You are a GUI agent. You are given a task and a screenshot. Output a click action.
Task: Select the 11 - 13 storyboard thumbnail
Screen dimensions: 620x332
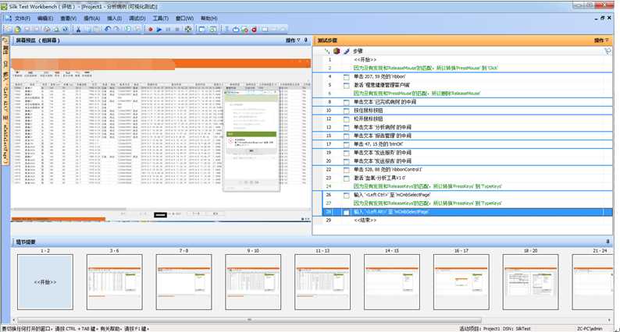(322, 282)
